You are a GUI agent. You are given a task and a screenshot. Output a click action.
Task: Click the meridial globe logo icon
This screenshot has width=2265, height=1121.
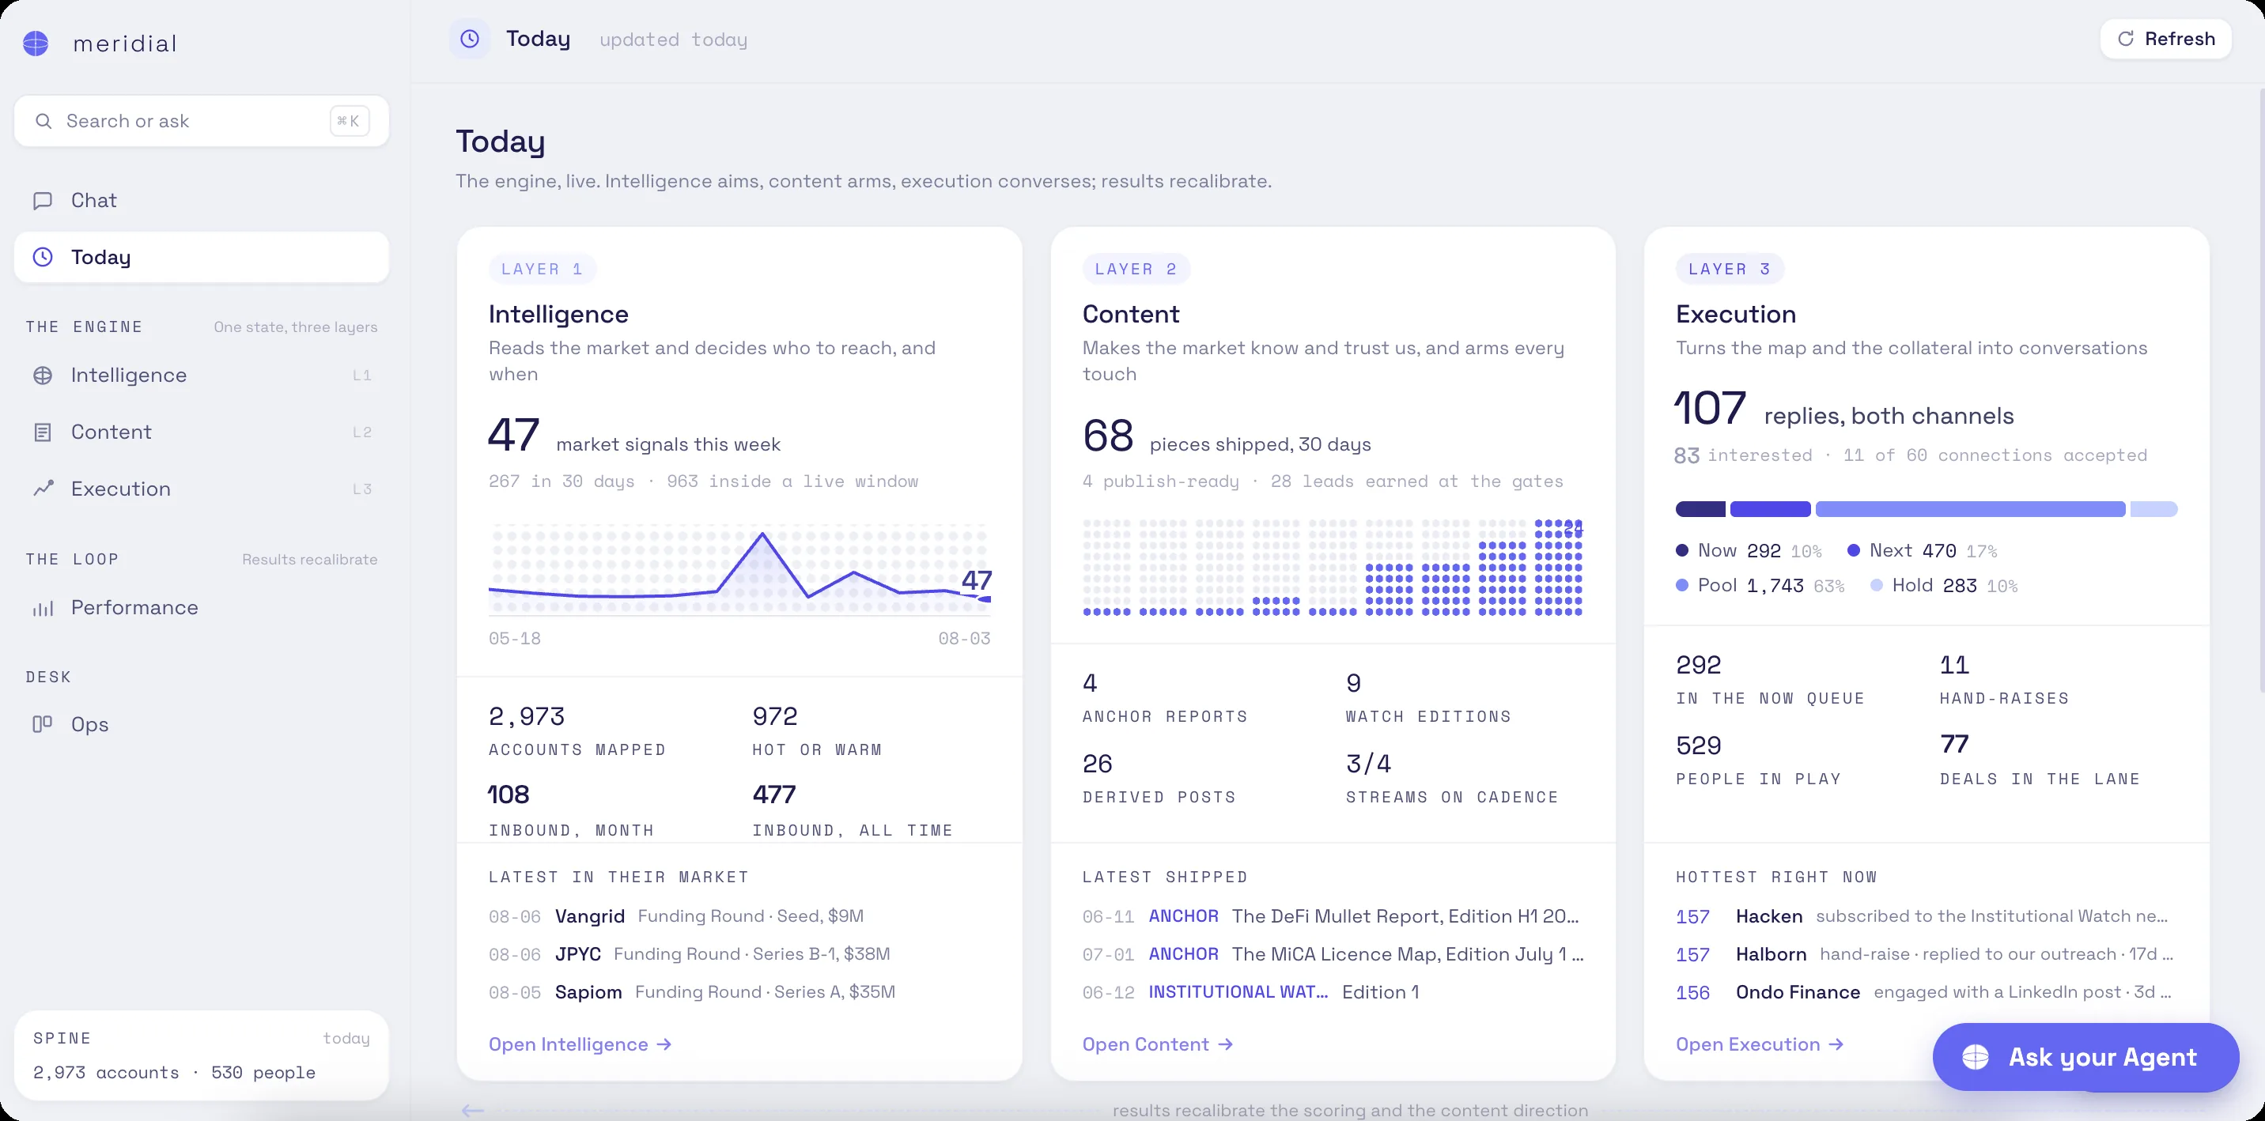tap(36, 43)
